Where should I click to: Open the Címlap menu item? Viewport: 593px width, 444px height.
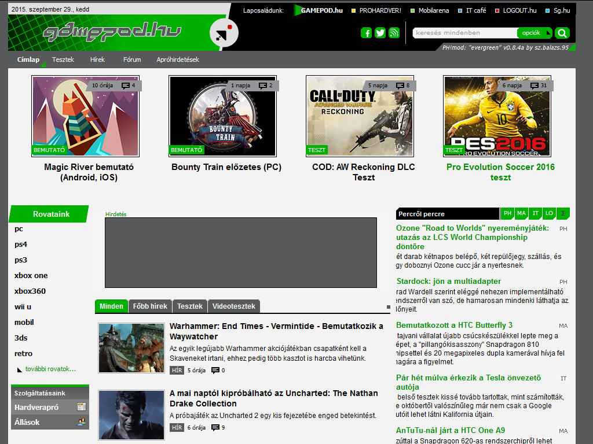28,60
